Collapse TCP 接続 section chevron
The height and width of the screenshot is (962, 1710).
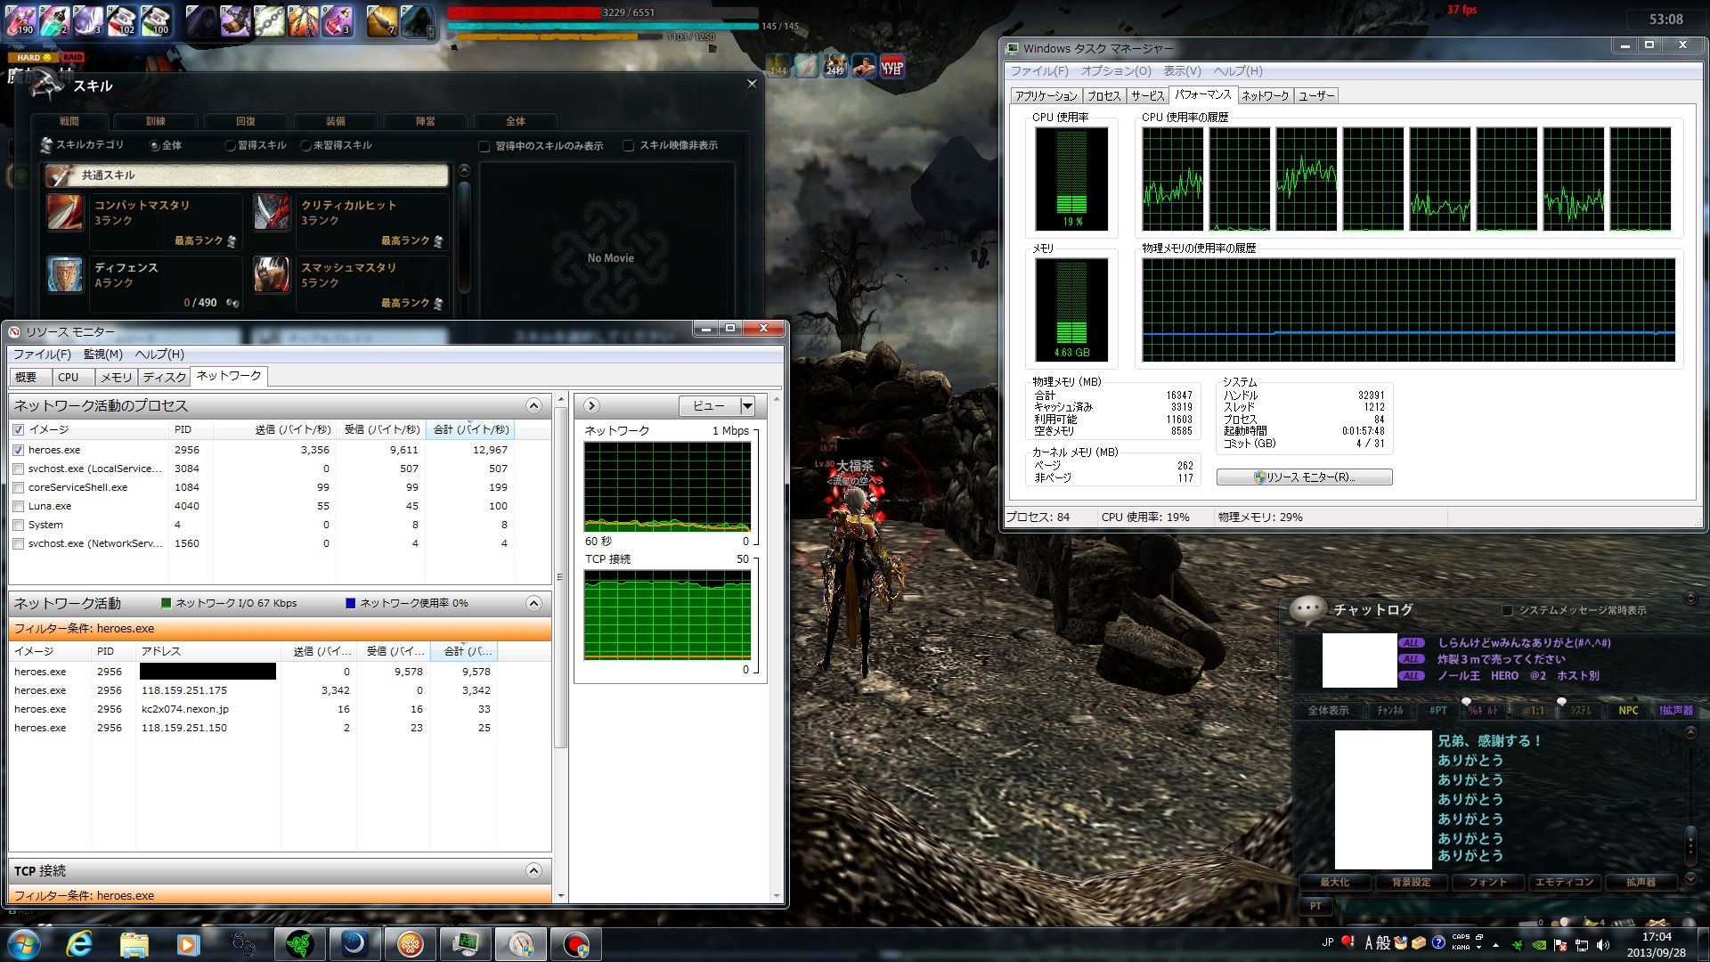[x=533, y=870]
